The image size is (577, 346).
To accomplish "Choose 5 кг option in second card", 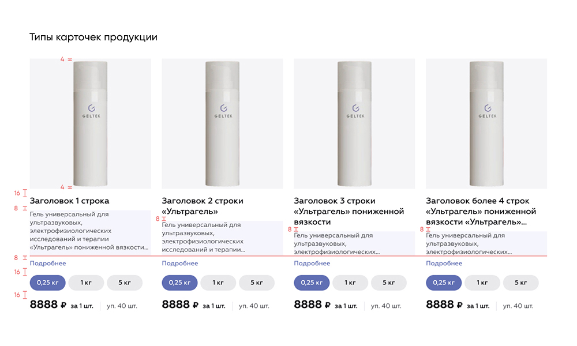I will pos(257,283).
